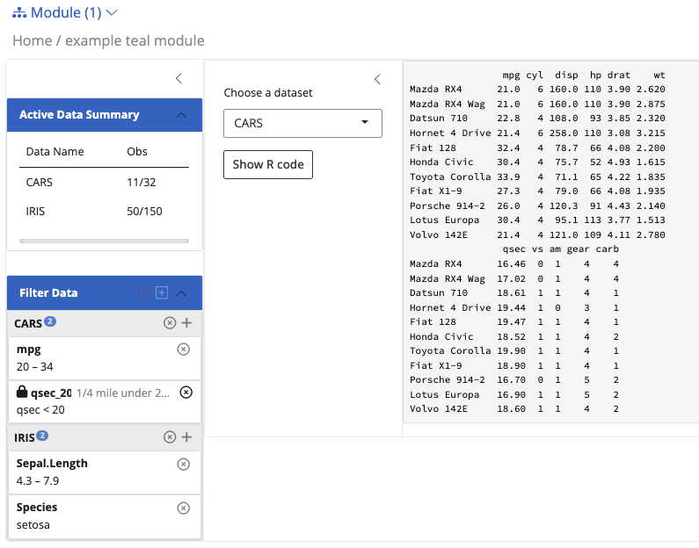
Task: Remove the Species filter
Action: (183, 508)
